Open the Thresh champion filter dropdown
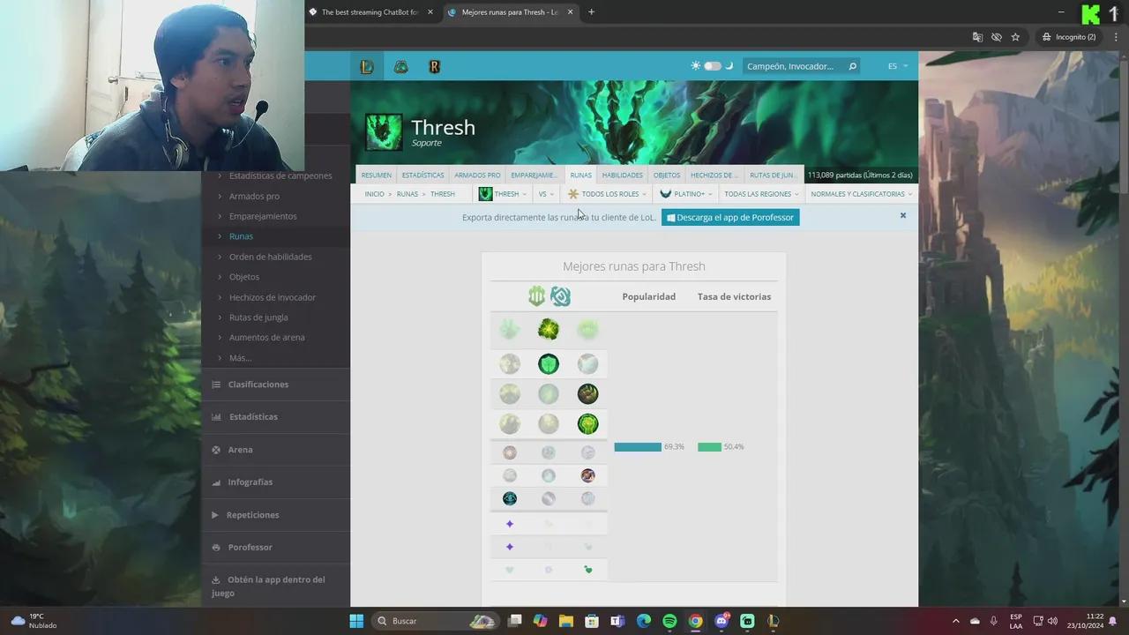 click(x=503, y=194)
